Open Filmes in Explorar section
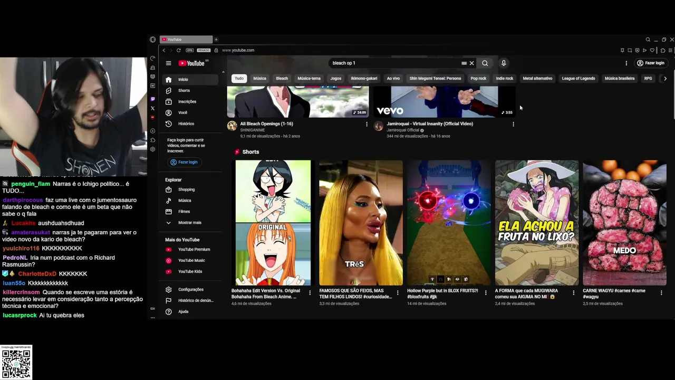Screen dimensions: 675x380 click(x=190, y=212)
